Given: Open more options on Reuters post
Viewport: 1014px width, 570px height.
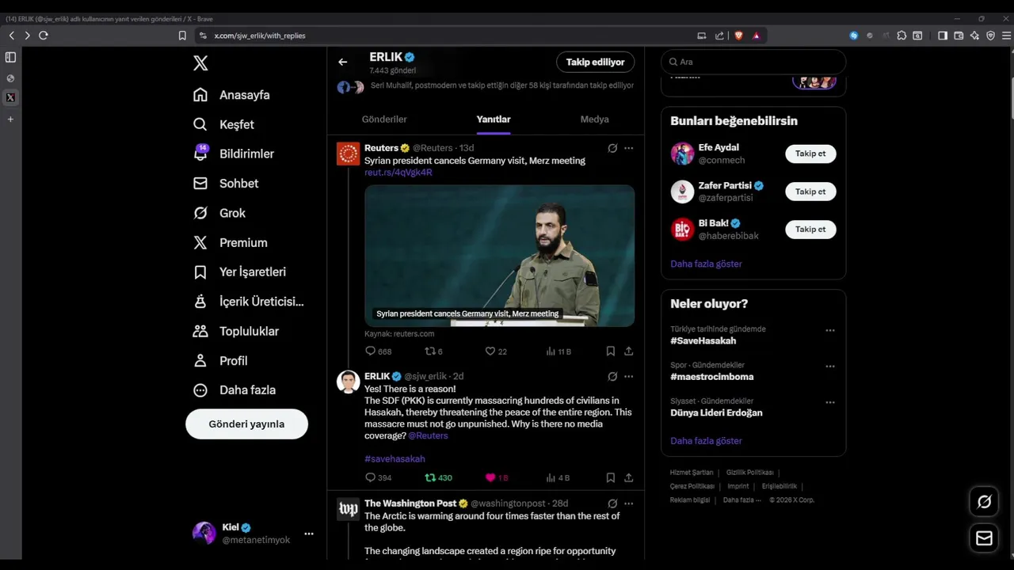Looking at the screenshot, I should [628, 148].
